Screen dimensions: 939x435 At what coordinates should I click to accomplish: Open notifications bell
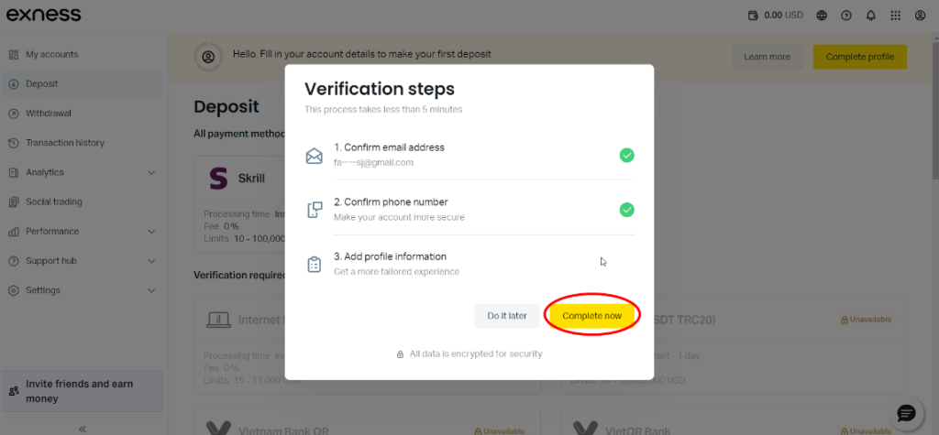[x=870, y=16]
